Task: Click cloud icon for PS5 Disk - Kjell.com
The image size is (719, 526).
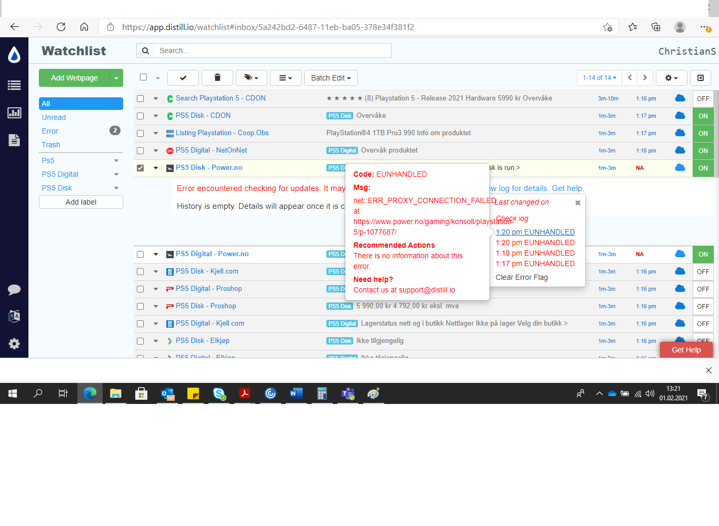Action: [680, 271]
